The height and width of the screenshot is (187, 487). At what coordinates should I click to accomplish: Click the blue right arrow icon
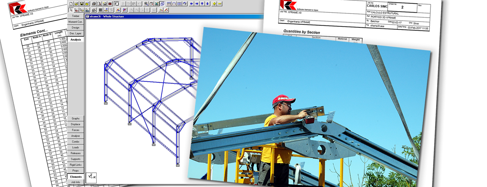[197, 4]
